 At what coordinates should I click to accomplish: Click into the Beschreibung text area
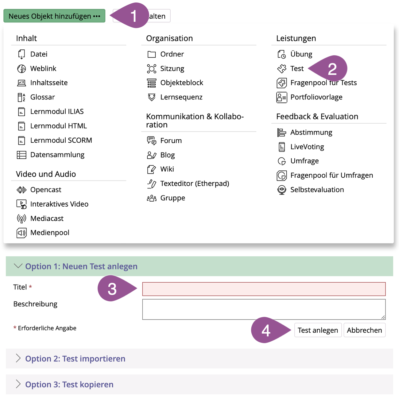point(264,309)
